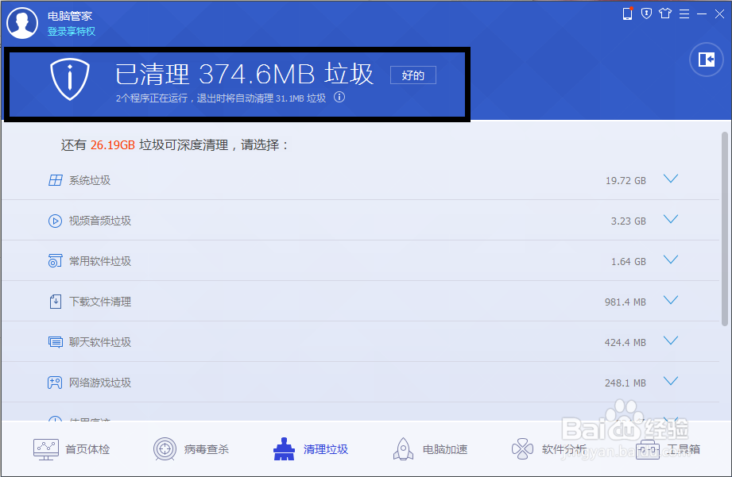This screenshot has width=732, height=477.
Task: Select the 下载文件清理 label
Action: pyautogui.click(x=100, y=302)
